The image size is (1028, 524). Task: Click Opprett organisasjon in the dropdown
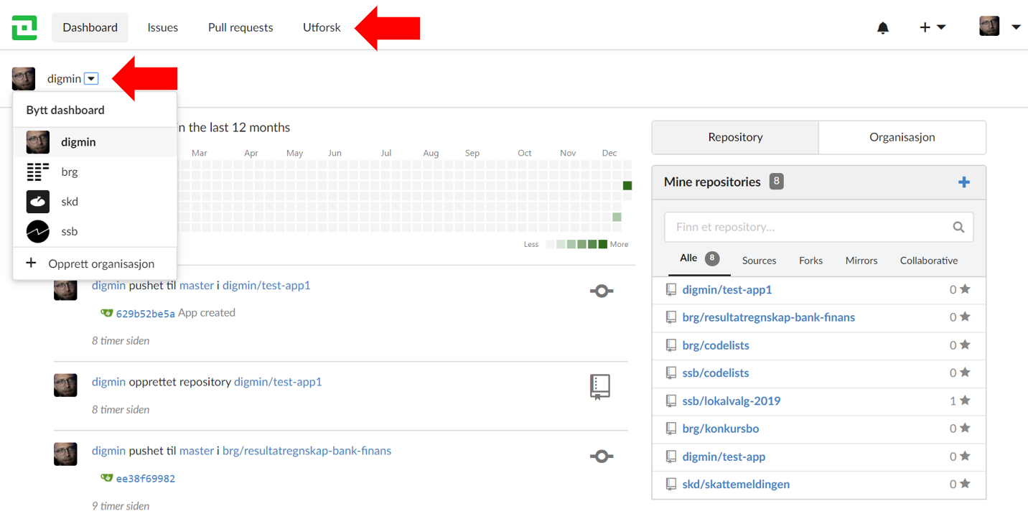point(101,263)
